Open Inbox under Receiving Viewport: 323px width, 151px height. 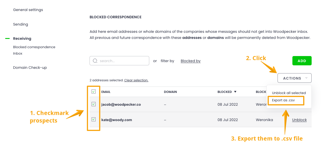pos(18,53)
